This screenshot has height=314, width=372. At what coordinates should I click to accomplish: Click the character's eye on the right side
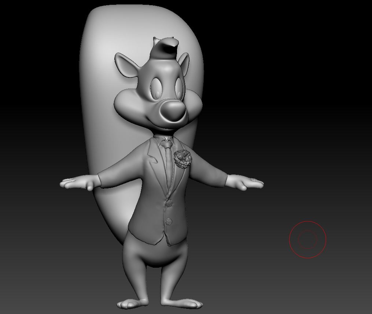(179, 89)
